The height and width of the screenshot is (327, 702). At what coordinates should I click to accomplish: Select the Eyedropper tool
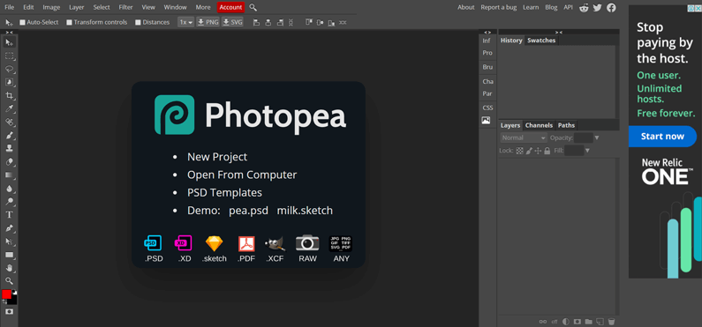click(9, 108)
